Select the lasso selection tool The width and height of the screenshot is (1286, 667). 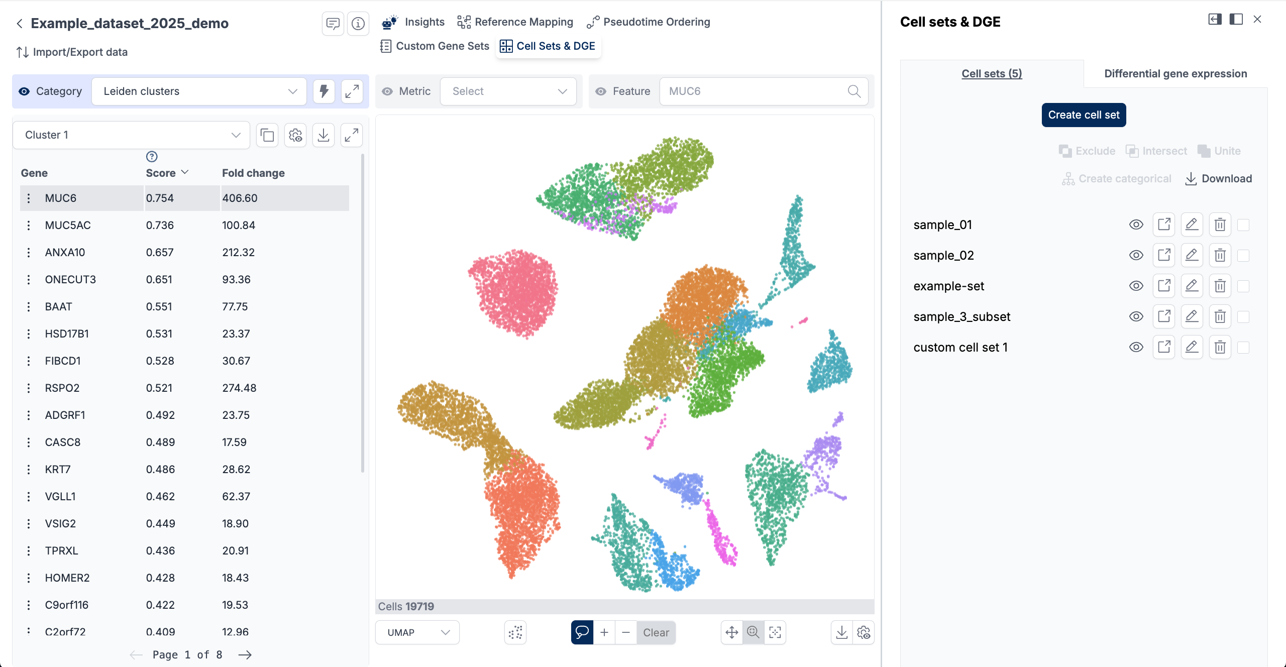[582, 632]
